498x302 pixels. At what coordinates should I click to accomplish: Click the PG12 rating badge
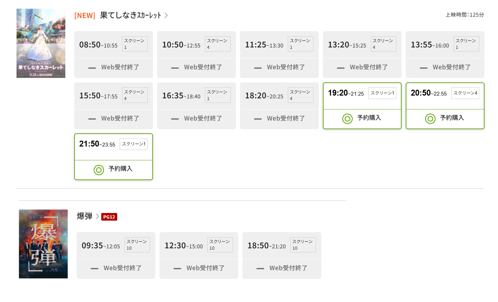pos(109,217)
